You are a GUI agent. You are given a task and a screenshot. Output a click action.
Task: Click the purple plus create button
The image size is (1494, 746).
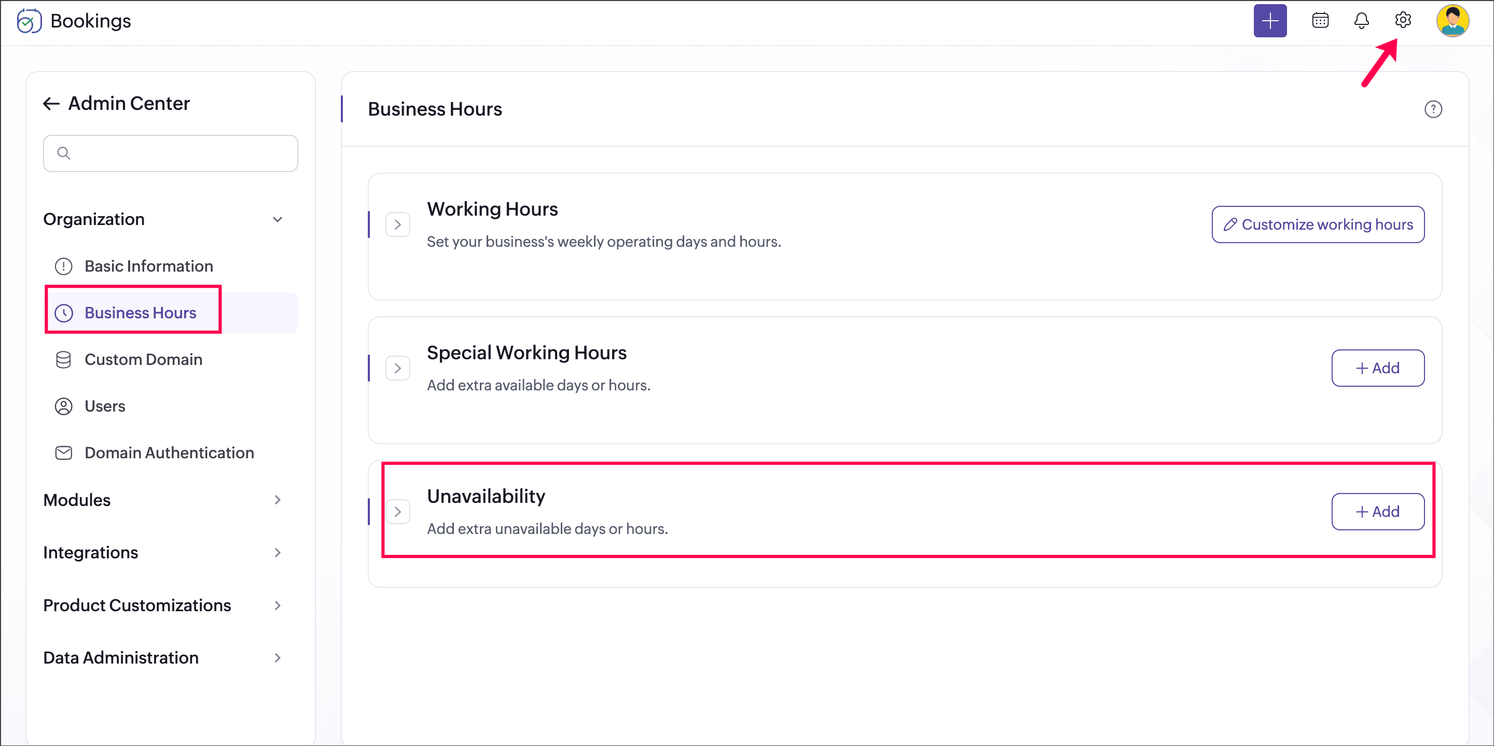click(1270, 21)
